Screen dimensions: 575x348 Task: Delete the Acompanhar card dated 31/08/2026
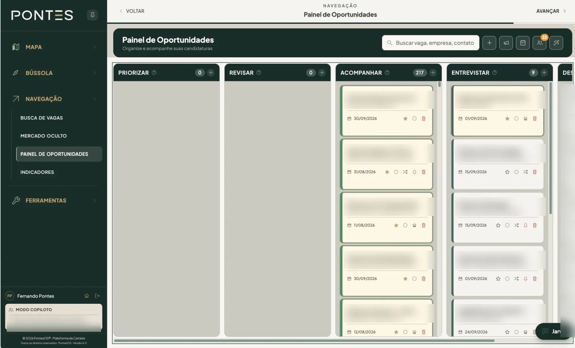pyautogui.click(x=424, y=172)
